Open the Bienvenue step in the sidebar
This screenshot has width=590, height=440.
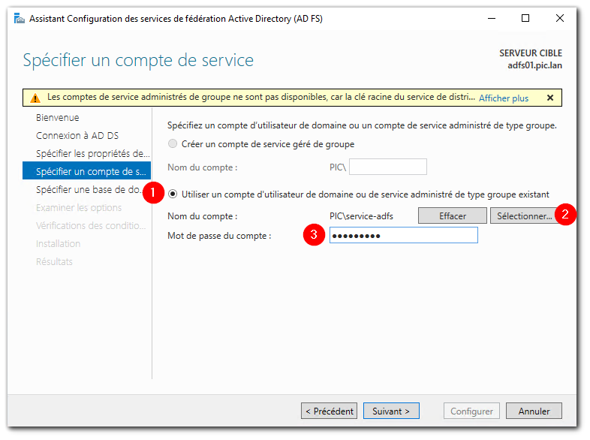pos(58,117)
